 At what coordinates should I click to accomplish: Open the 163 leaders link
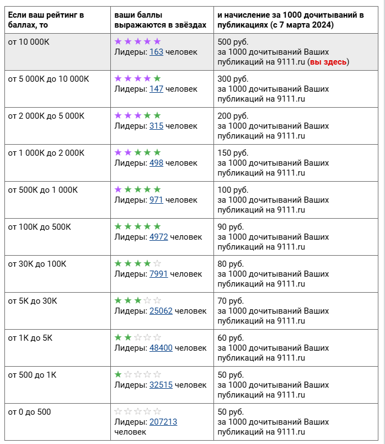(x=156, y=52)
